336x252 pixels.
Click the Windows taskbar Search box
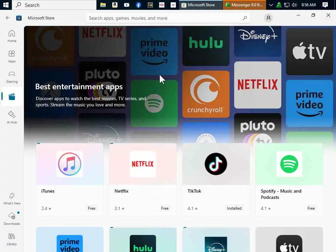(x=54, y=5)
